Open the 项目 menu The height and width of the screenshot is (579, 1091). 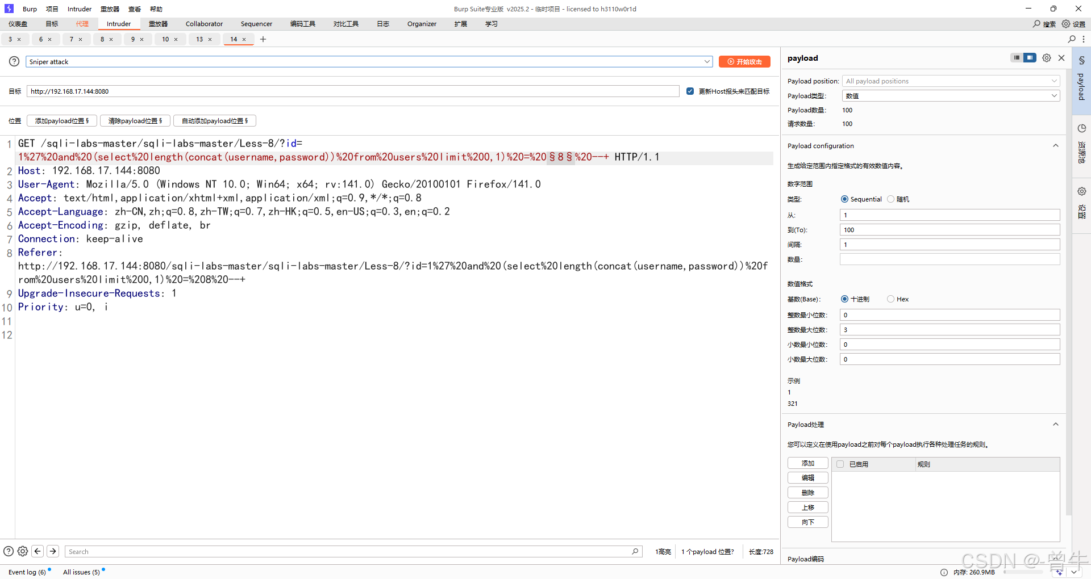52,9
